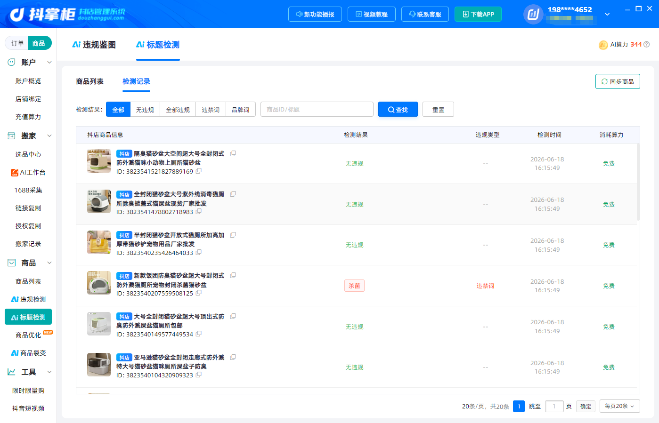Collapse the 商品 sidebar section

pyautogui.click(x=49, y=263)
